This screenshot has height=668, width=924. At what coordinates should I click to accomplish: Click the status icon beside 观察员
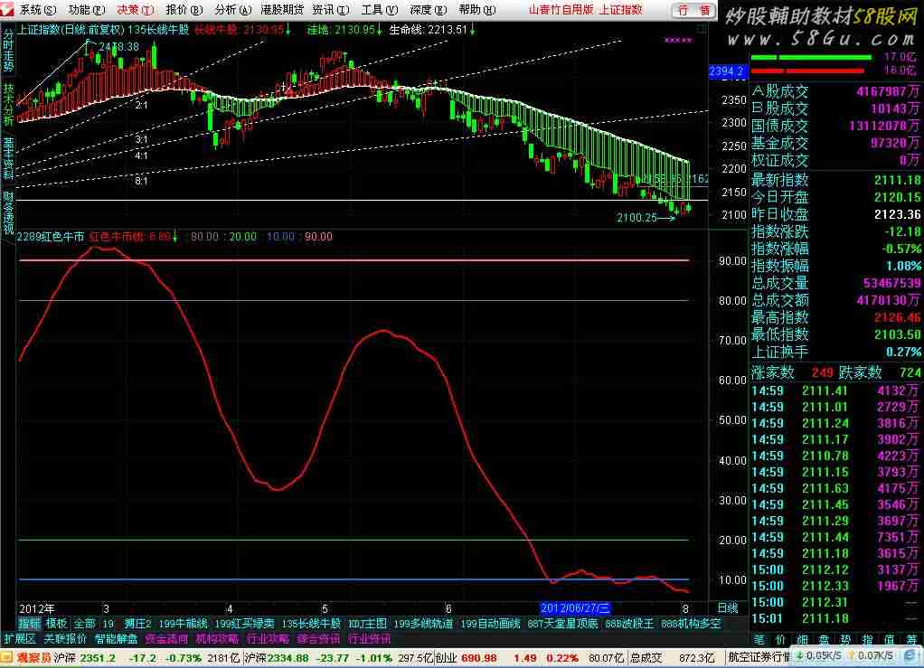[6, 657]
